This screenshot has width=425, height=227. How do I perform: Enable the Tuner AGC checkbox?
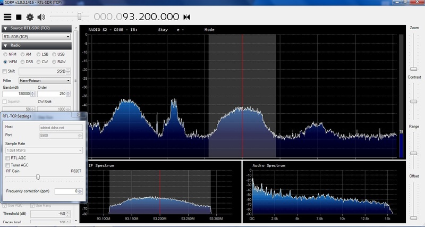[7, 165]
